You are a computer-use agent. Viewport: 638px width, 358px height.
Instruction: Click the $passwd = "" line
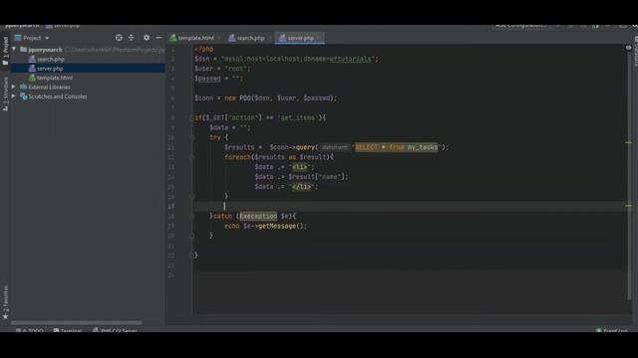(218, 79)
